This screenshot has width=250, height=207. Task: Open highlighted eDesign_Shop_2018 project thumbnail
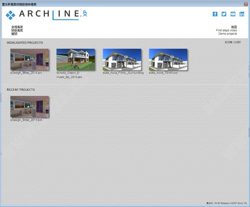click(x=30, y=60)
